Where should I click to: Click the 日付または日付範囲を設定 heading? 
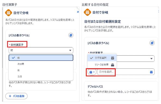coord(103,21)
